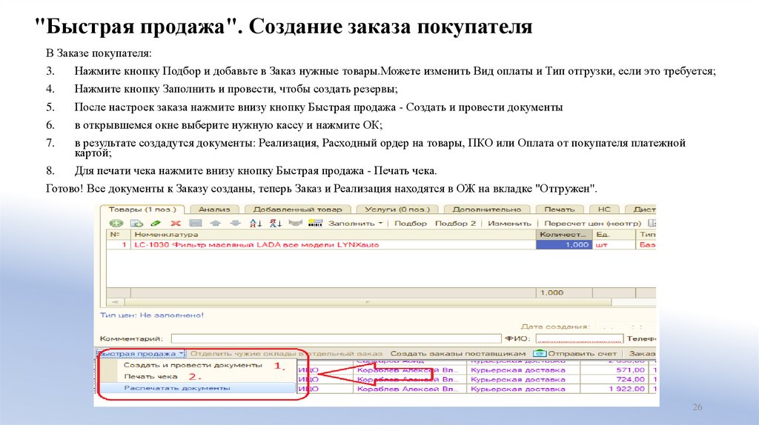759x425 pixels.
Task: Click the unit cell шт
Action: [614, 244]
